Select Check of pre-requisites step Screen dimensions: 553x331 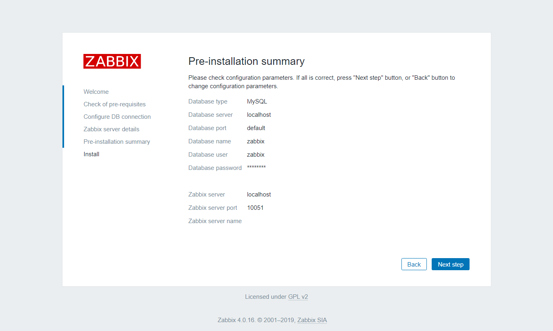point(114,104)
